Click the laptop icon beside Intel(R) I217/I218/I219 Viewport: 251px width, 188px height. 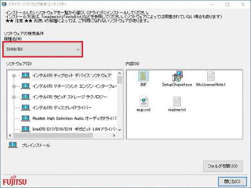pos(26,129)
